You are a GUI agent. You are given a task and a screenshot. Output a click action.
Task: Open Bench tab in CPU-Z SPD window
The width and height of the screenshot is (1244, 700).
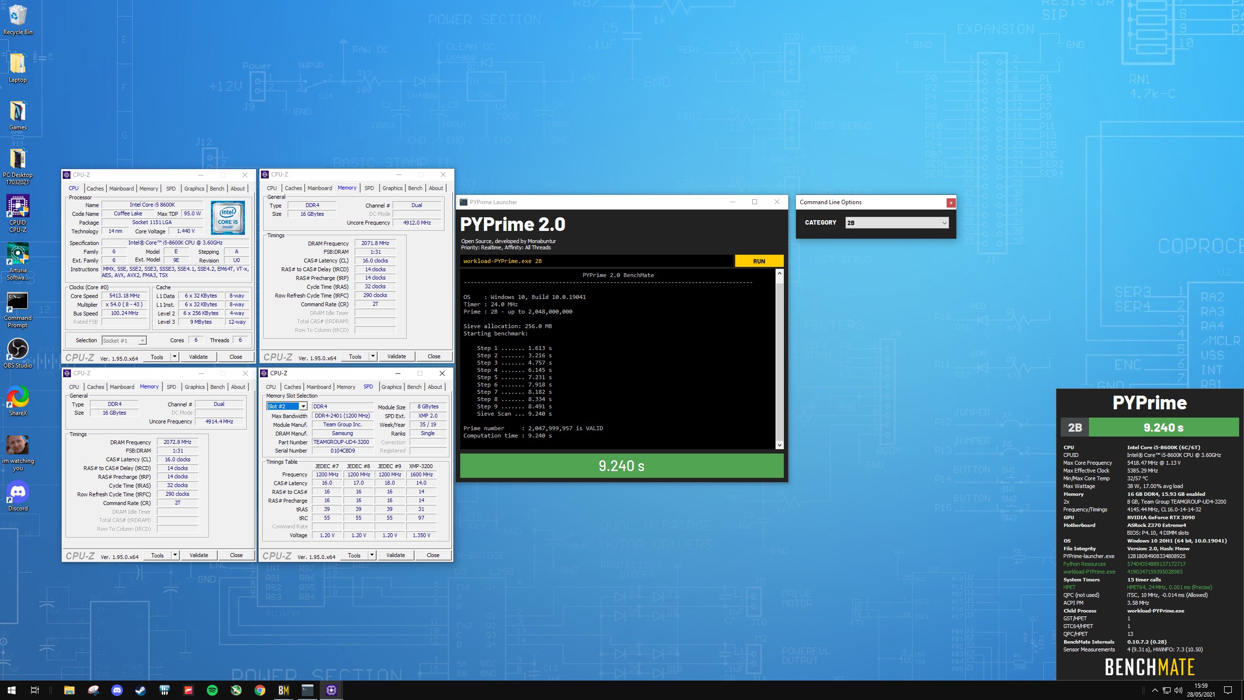[414, 387]
